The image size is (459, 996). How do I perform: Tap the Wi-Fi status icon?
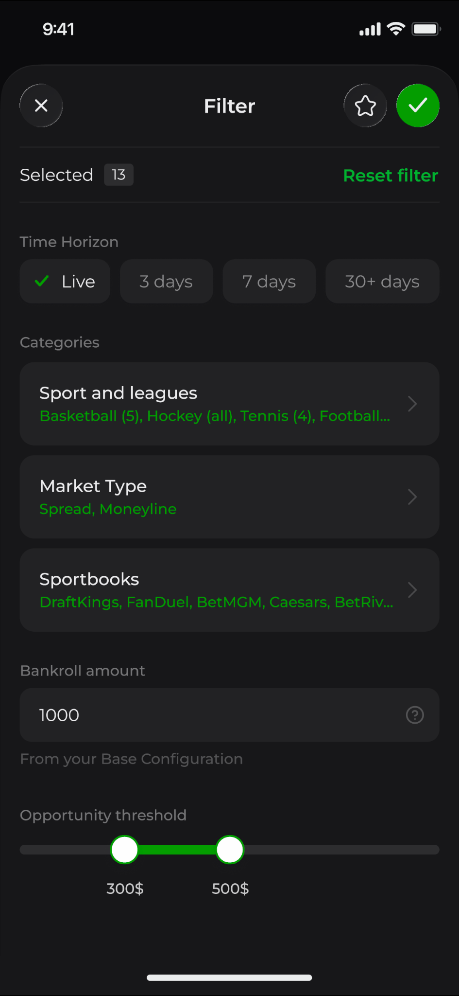[396, 29]
